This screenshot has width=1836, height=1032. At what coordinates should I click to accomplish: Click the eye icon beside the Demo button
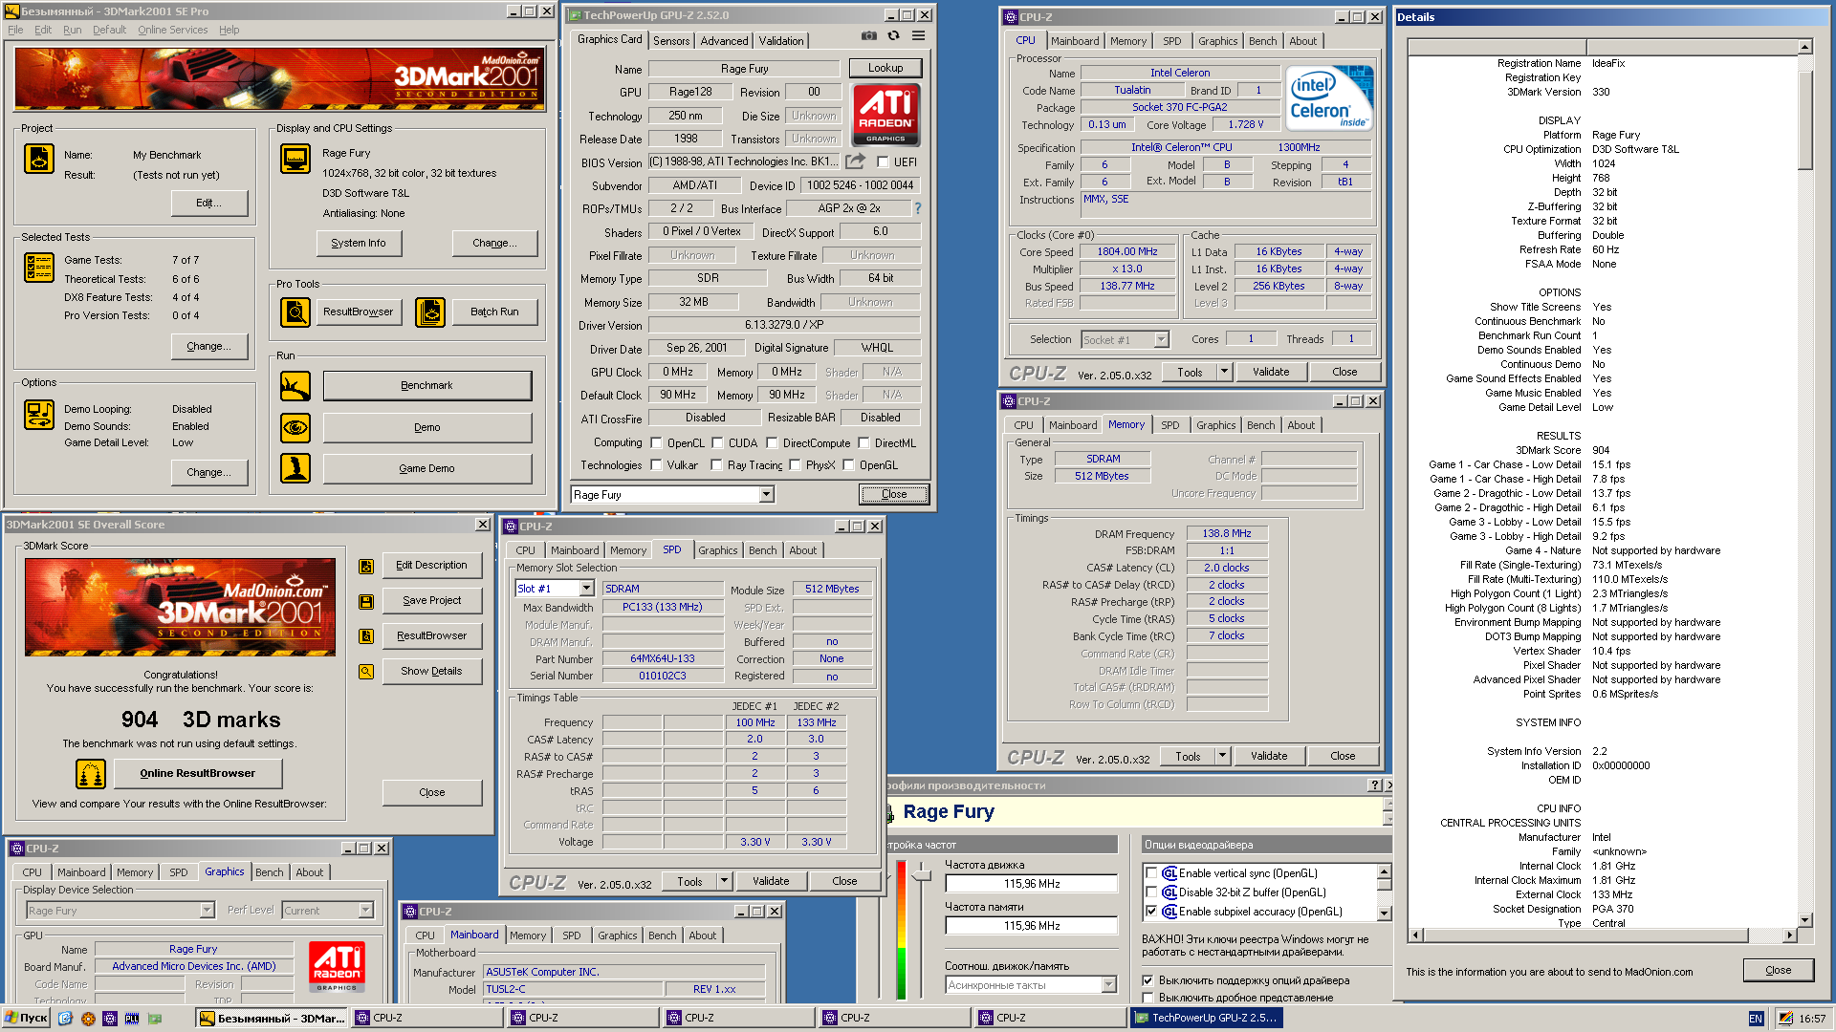tap(295, 427)
